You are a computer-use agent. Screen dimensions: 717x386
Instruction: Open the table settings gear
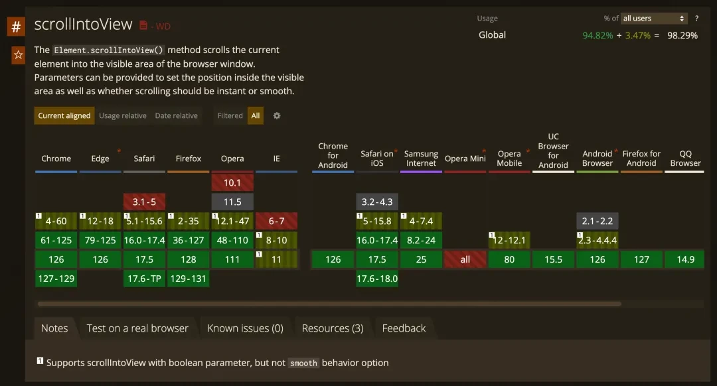point(277,115)
